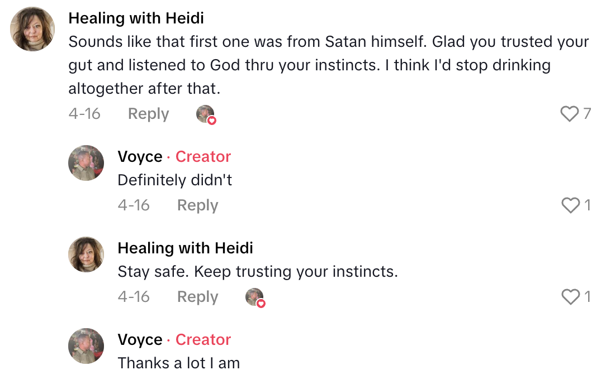Open Healing with Heidi's avatar on top comment

click(32, 29)
